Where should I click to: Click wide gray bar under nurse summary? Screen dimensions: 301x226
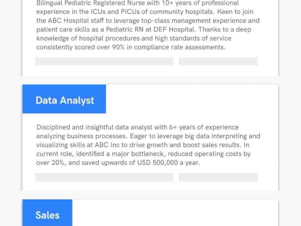104,61
